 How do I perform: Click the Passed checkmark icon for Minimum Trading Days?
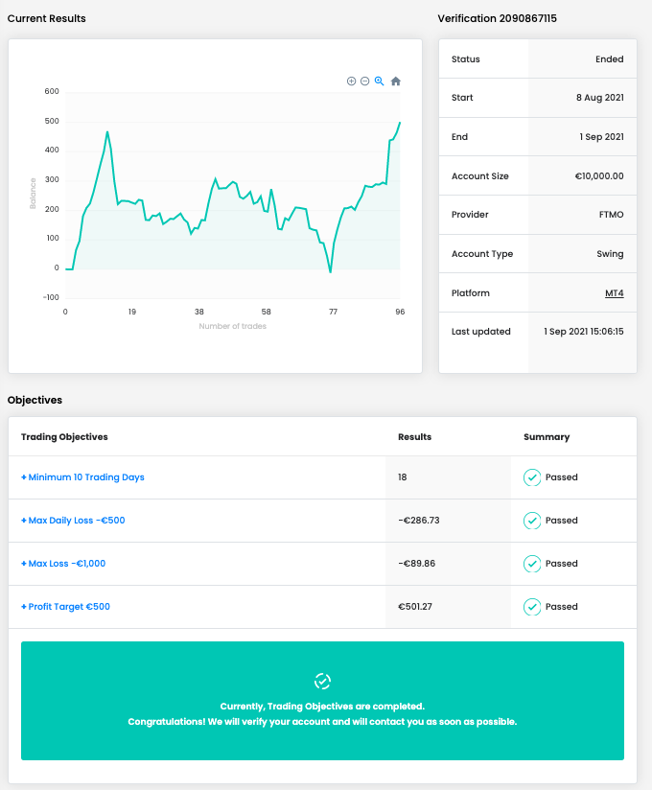point(531,477)
